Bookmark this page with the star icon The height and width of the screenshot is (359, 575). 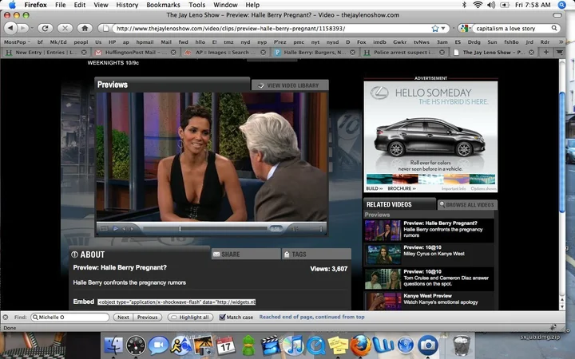click(x=435, y=28)
